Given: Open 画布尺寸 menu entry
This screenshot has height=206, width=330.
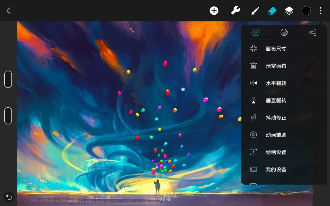Looking at the screenshot, I should (x=284, y=49).
